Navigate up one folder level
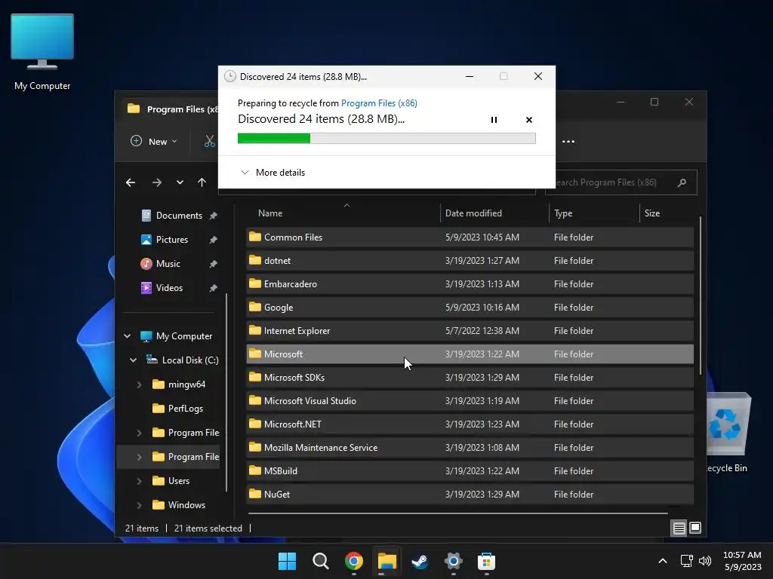This screenshot has height=579, width=773. (202, 182)
